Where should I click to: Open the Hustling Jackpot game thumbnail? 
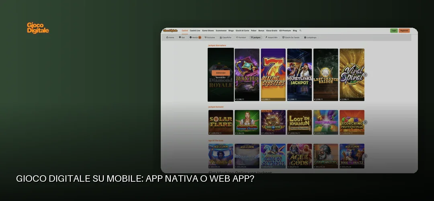click(x=299, y=75)
